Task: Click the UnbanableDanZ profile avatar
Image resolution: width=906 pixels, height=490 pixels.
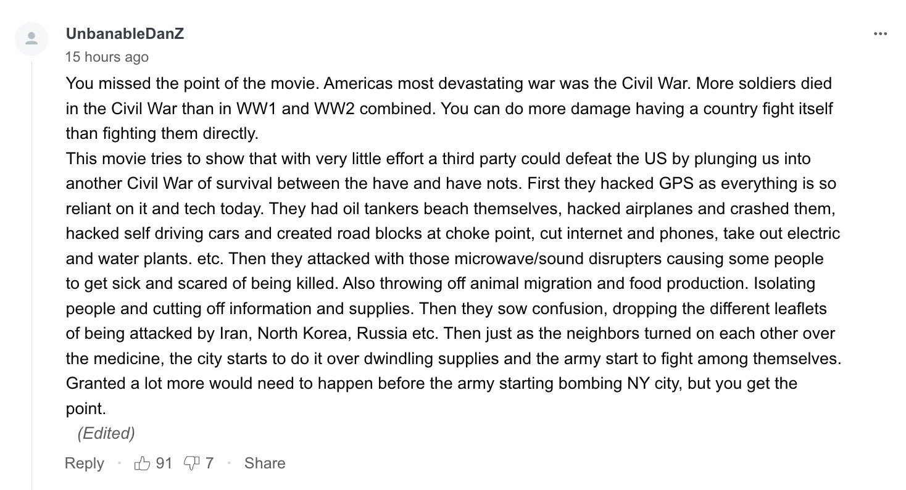Action: pos(31,39)
